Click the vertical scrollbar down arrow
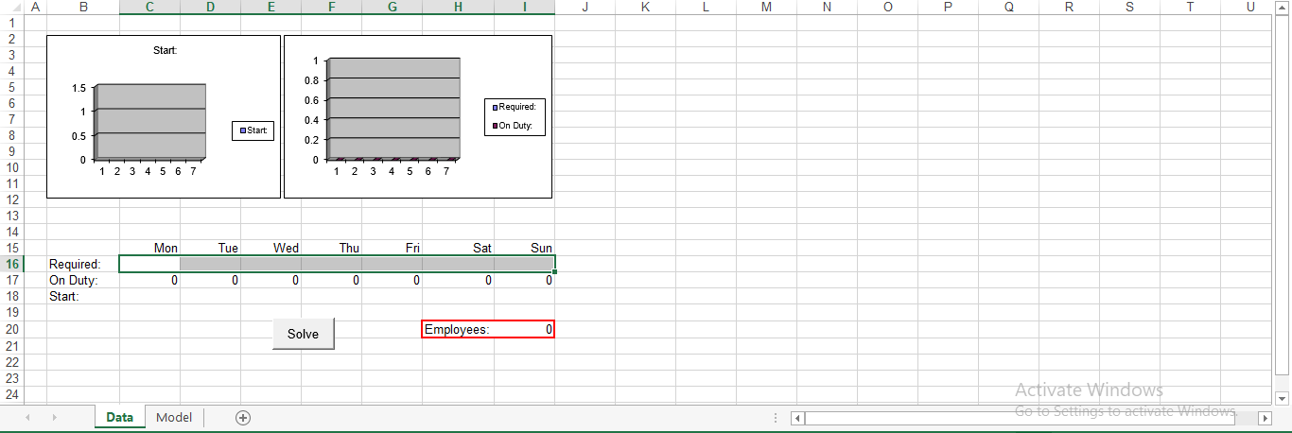 (x=1283, y=398)
